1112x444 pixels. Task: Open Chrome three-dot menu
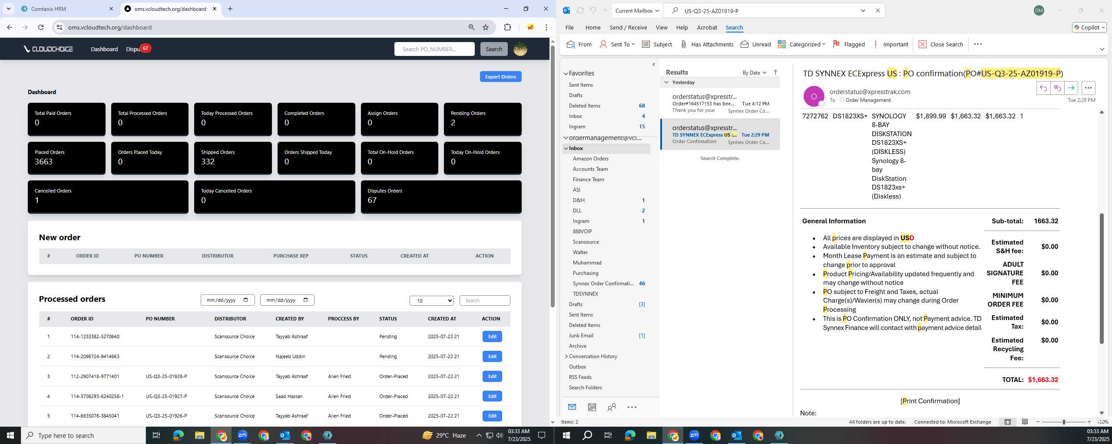546,27
